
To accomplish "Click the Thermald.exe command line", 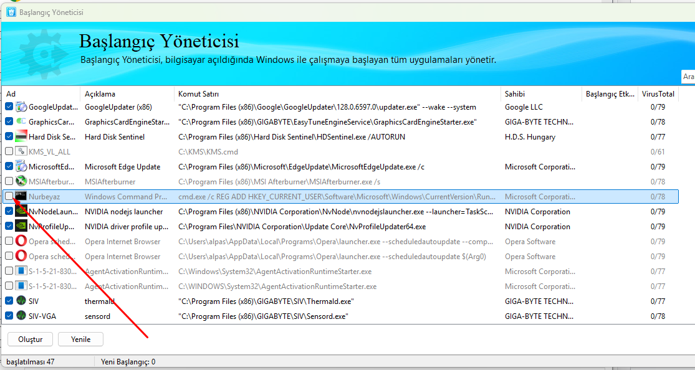I will click(266, 301).
